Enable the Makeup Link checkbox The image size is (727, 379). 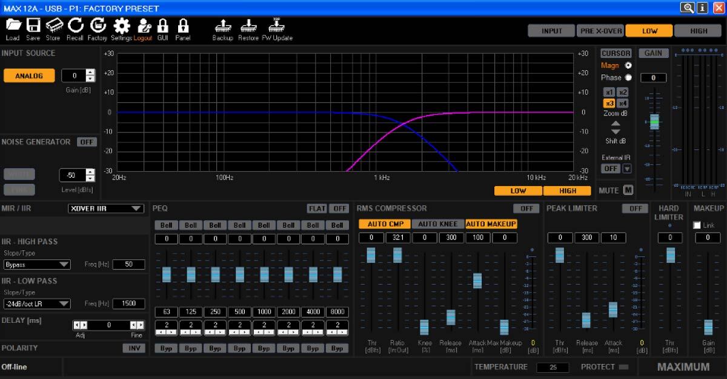coord(697,225)
